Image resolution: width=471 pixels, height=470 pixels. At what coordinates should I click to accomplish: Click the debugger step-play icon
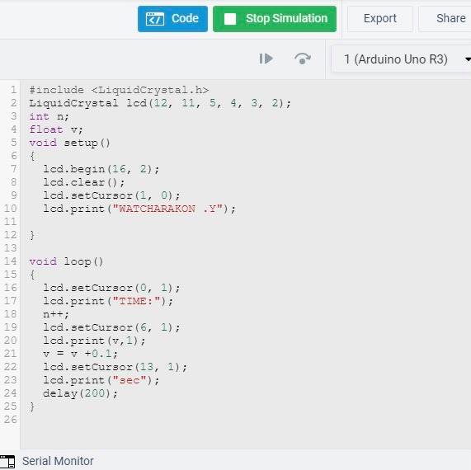[x=266, y=59]
